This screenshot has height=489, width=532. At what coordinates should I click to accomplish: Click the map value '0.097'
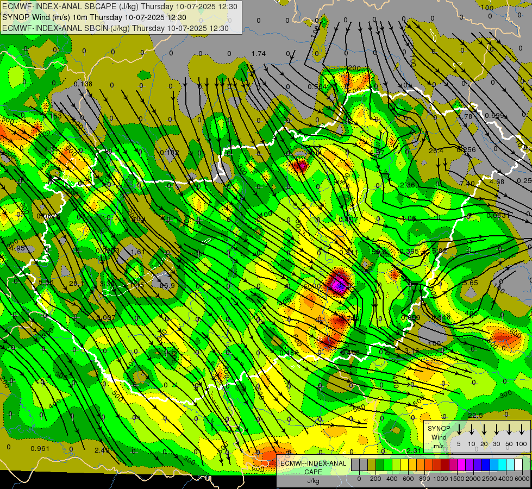pos(106,318)
